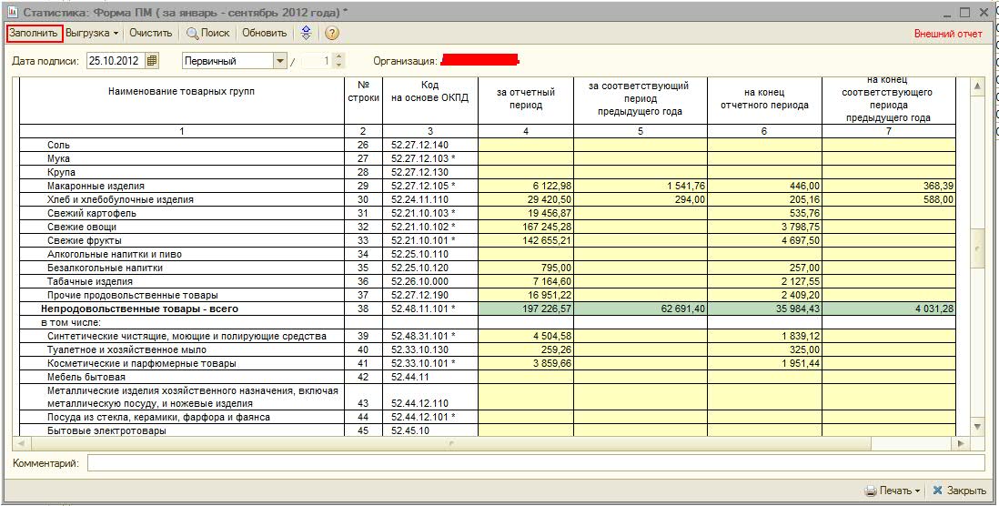Select cell 259,26 for Туалетное мыло
Screen dimensions: 999x506
526,349
